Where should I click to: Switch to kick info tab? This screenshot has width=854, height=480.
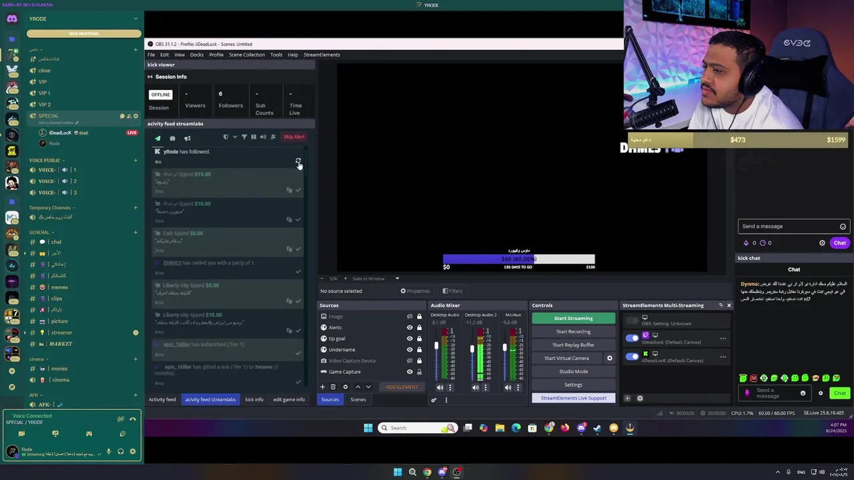click(254, 399)
